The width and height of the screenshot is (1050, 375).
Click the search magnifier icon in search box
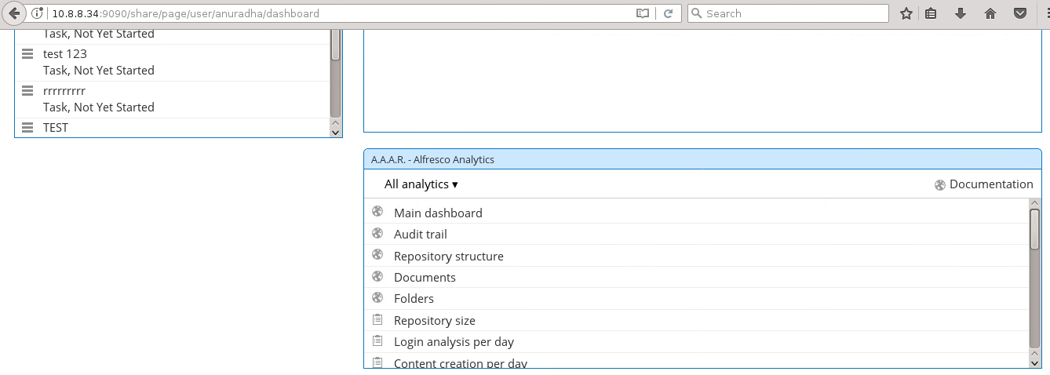tap(696, 13)
